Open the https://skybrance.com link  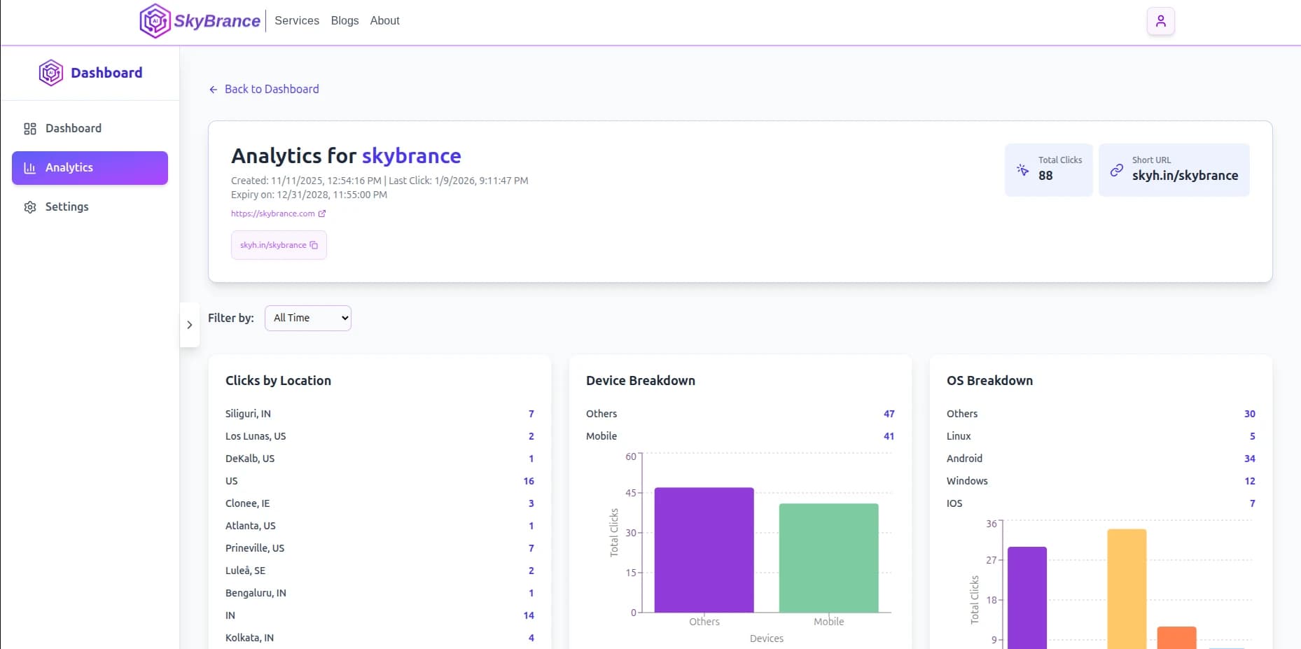(x=273, y=214)
